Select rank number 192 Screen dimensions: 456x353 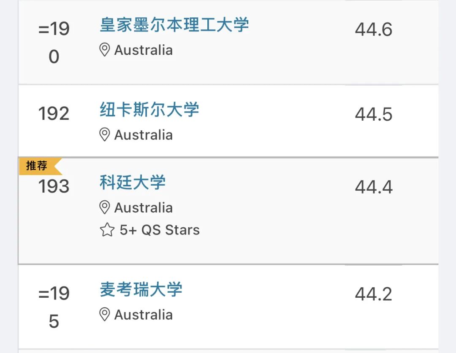pyautogui.click(x=54, y=113)
